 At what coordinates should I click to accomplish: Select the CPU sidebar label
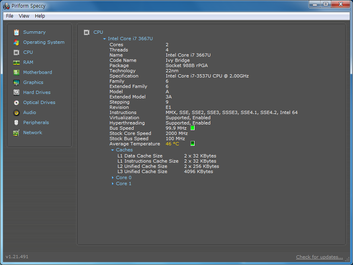point(28,52)
